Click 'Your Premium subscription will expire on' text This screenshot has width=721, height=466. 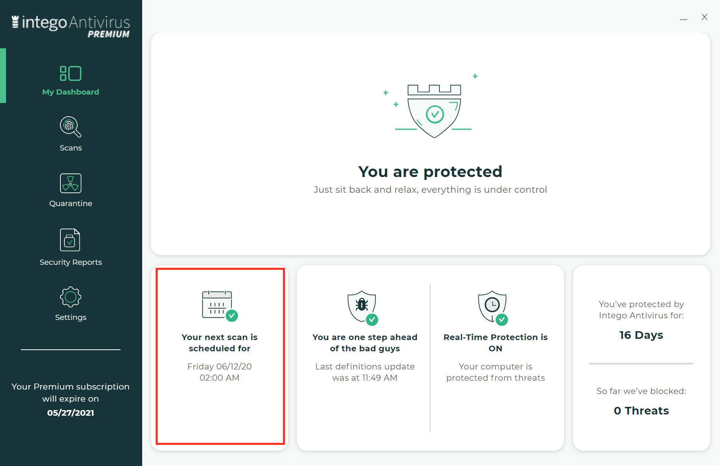[x=70, y=392]
